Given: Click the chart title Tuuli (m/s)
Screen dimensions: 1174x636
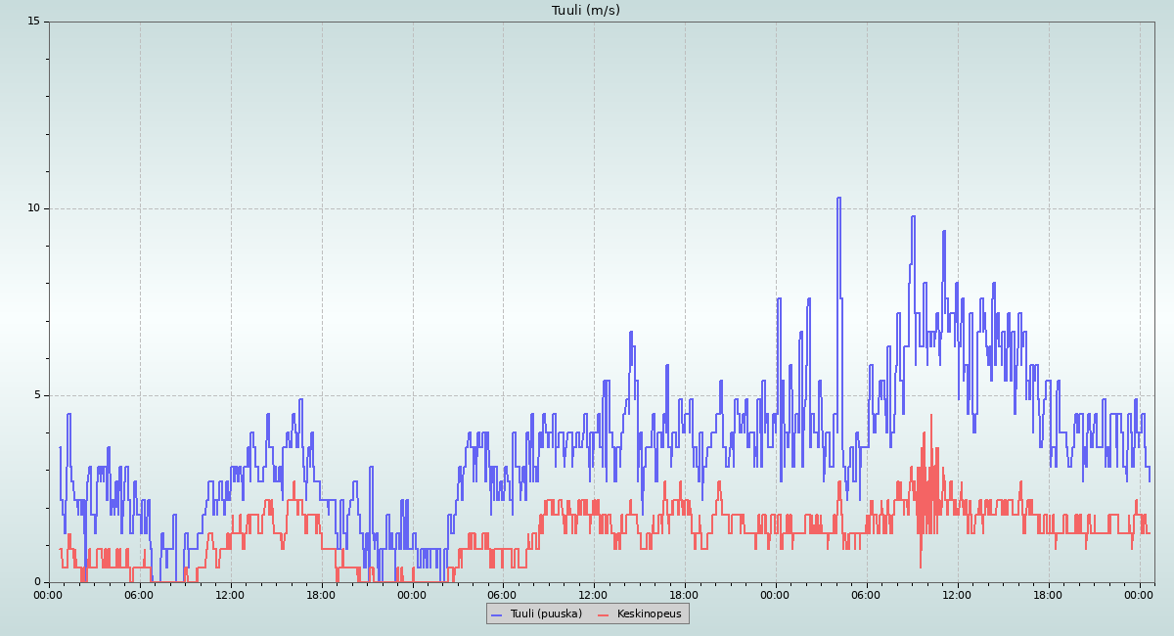Looking at the screenshot, I should [585, 11].
